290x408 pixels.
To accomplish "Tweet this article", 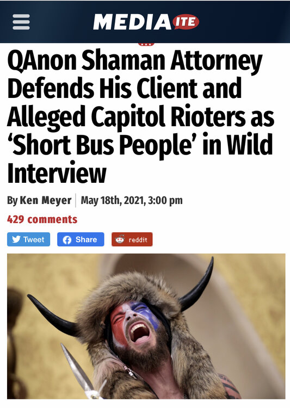I will 29,239.
